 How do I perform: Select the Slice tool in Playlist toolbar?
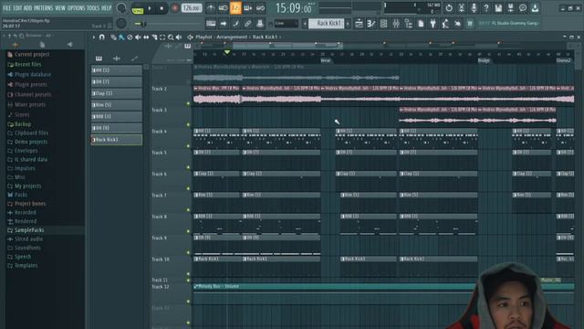pos(154,37)
